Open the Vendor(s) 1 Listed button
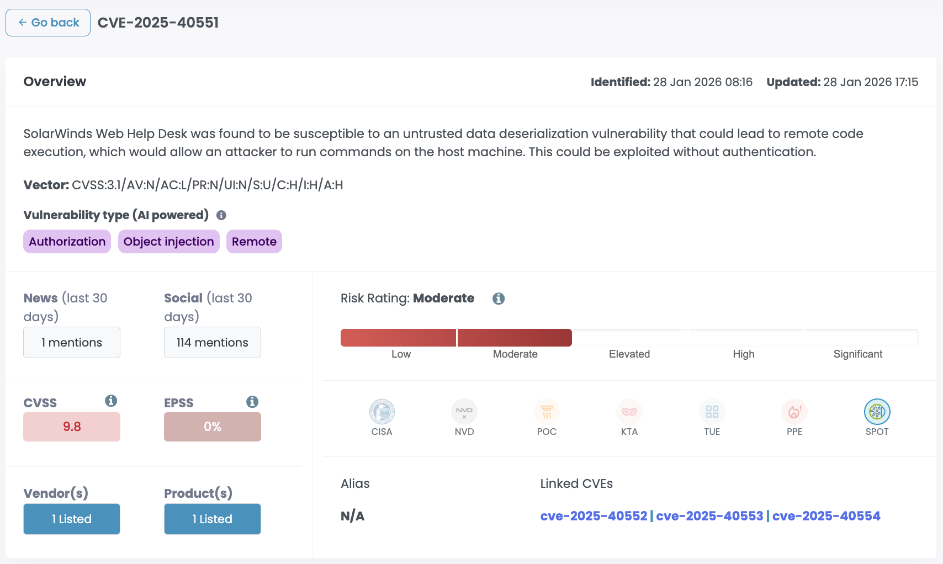943x564 pixels. tap(72, 519)
